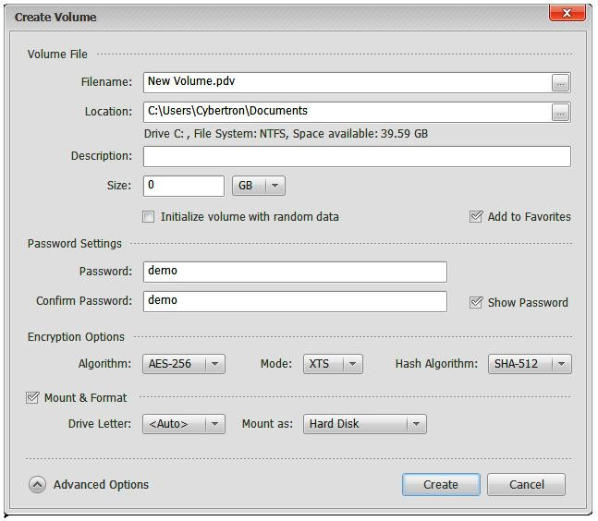Click the Create button
The height and width of the screenshot is (521, 598).
pos(441,485)
